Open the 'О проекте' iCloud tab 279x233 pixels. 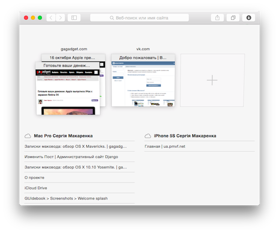point(79,178)
